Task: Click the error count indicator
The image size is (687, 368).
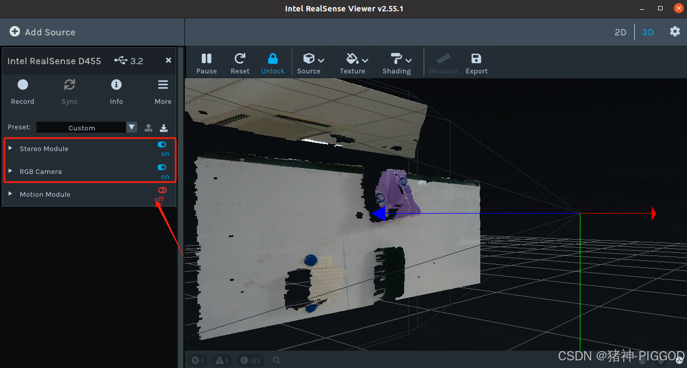Action: coord(198,360)
